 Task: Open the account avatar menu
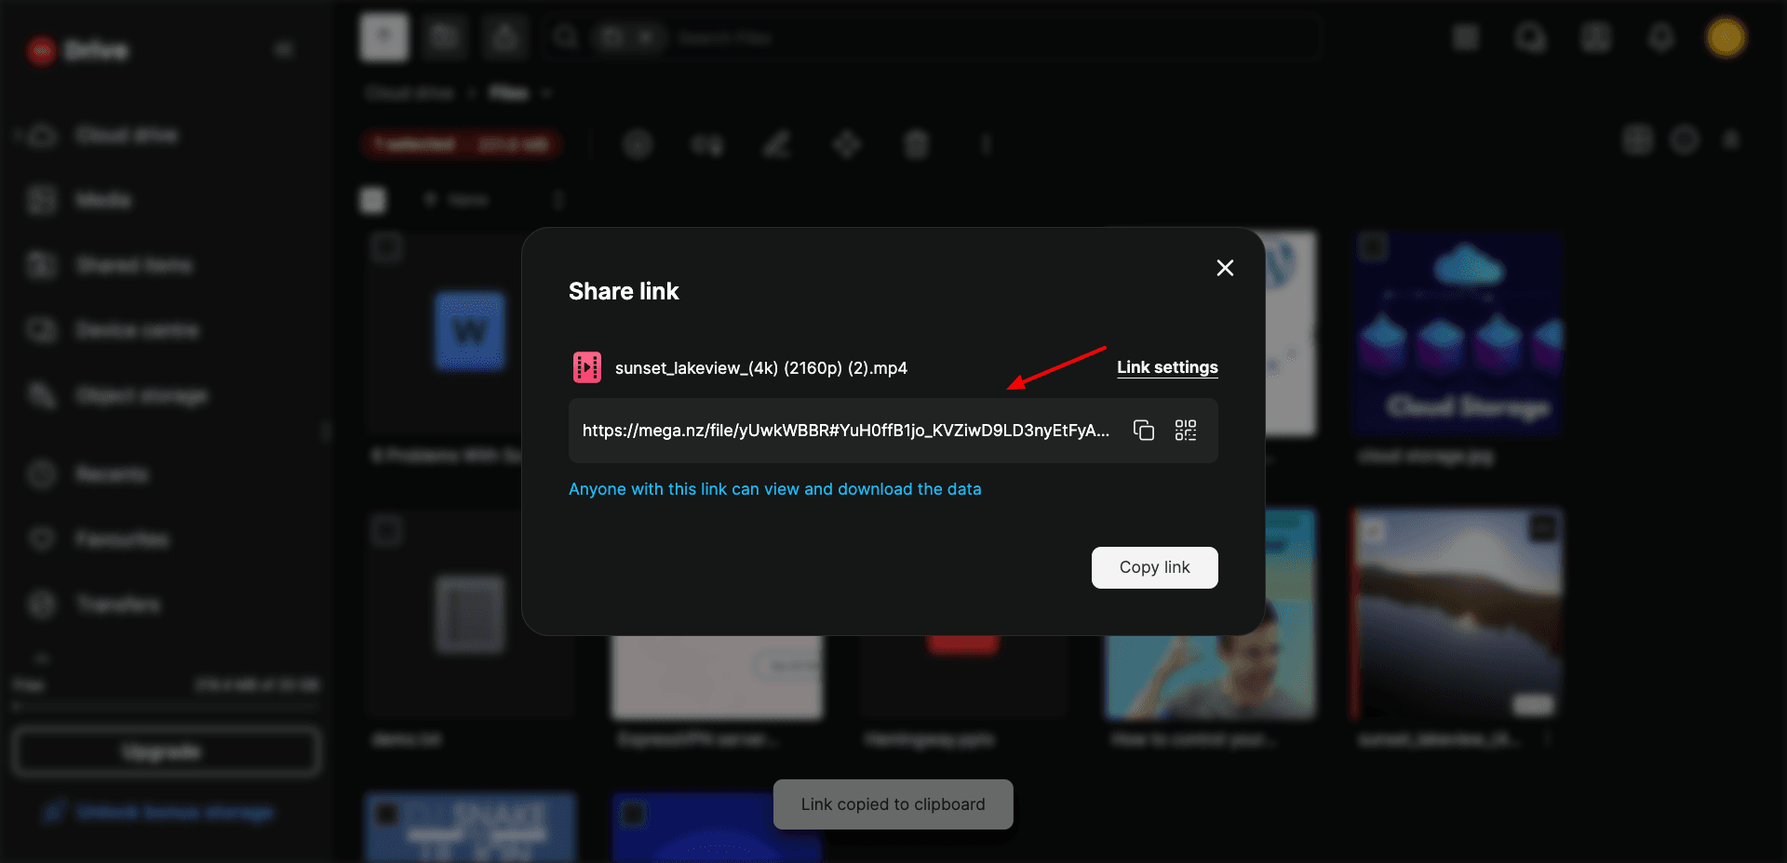[x=1725, y=38]
